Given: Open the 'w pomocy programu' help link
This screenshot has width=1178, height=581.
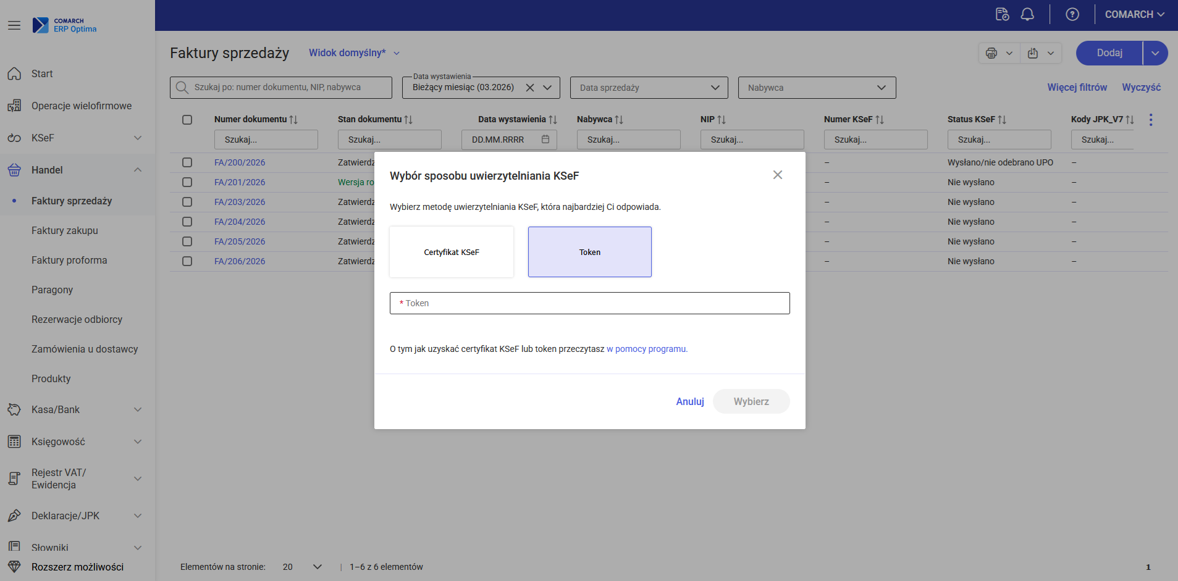Looking at the screenshot, I should coord(647,349).
